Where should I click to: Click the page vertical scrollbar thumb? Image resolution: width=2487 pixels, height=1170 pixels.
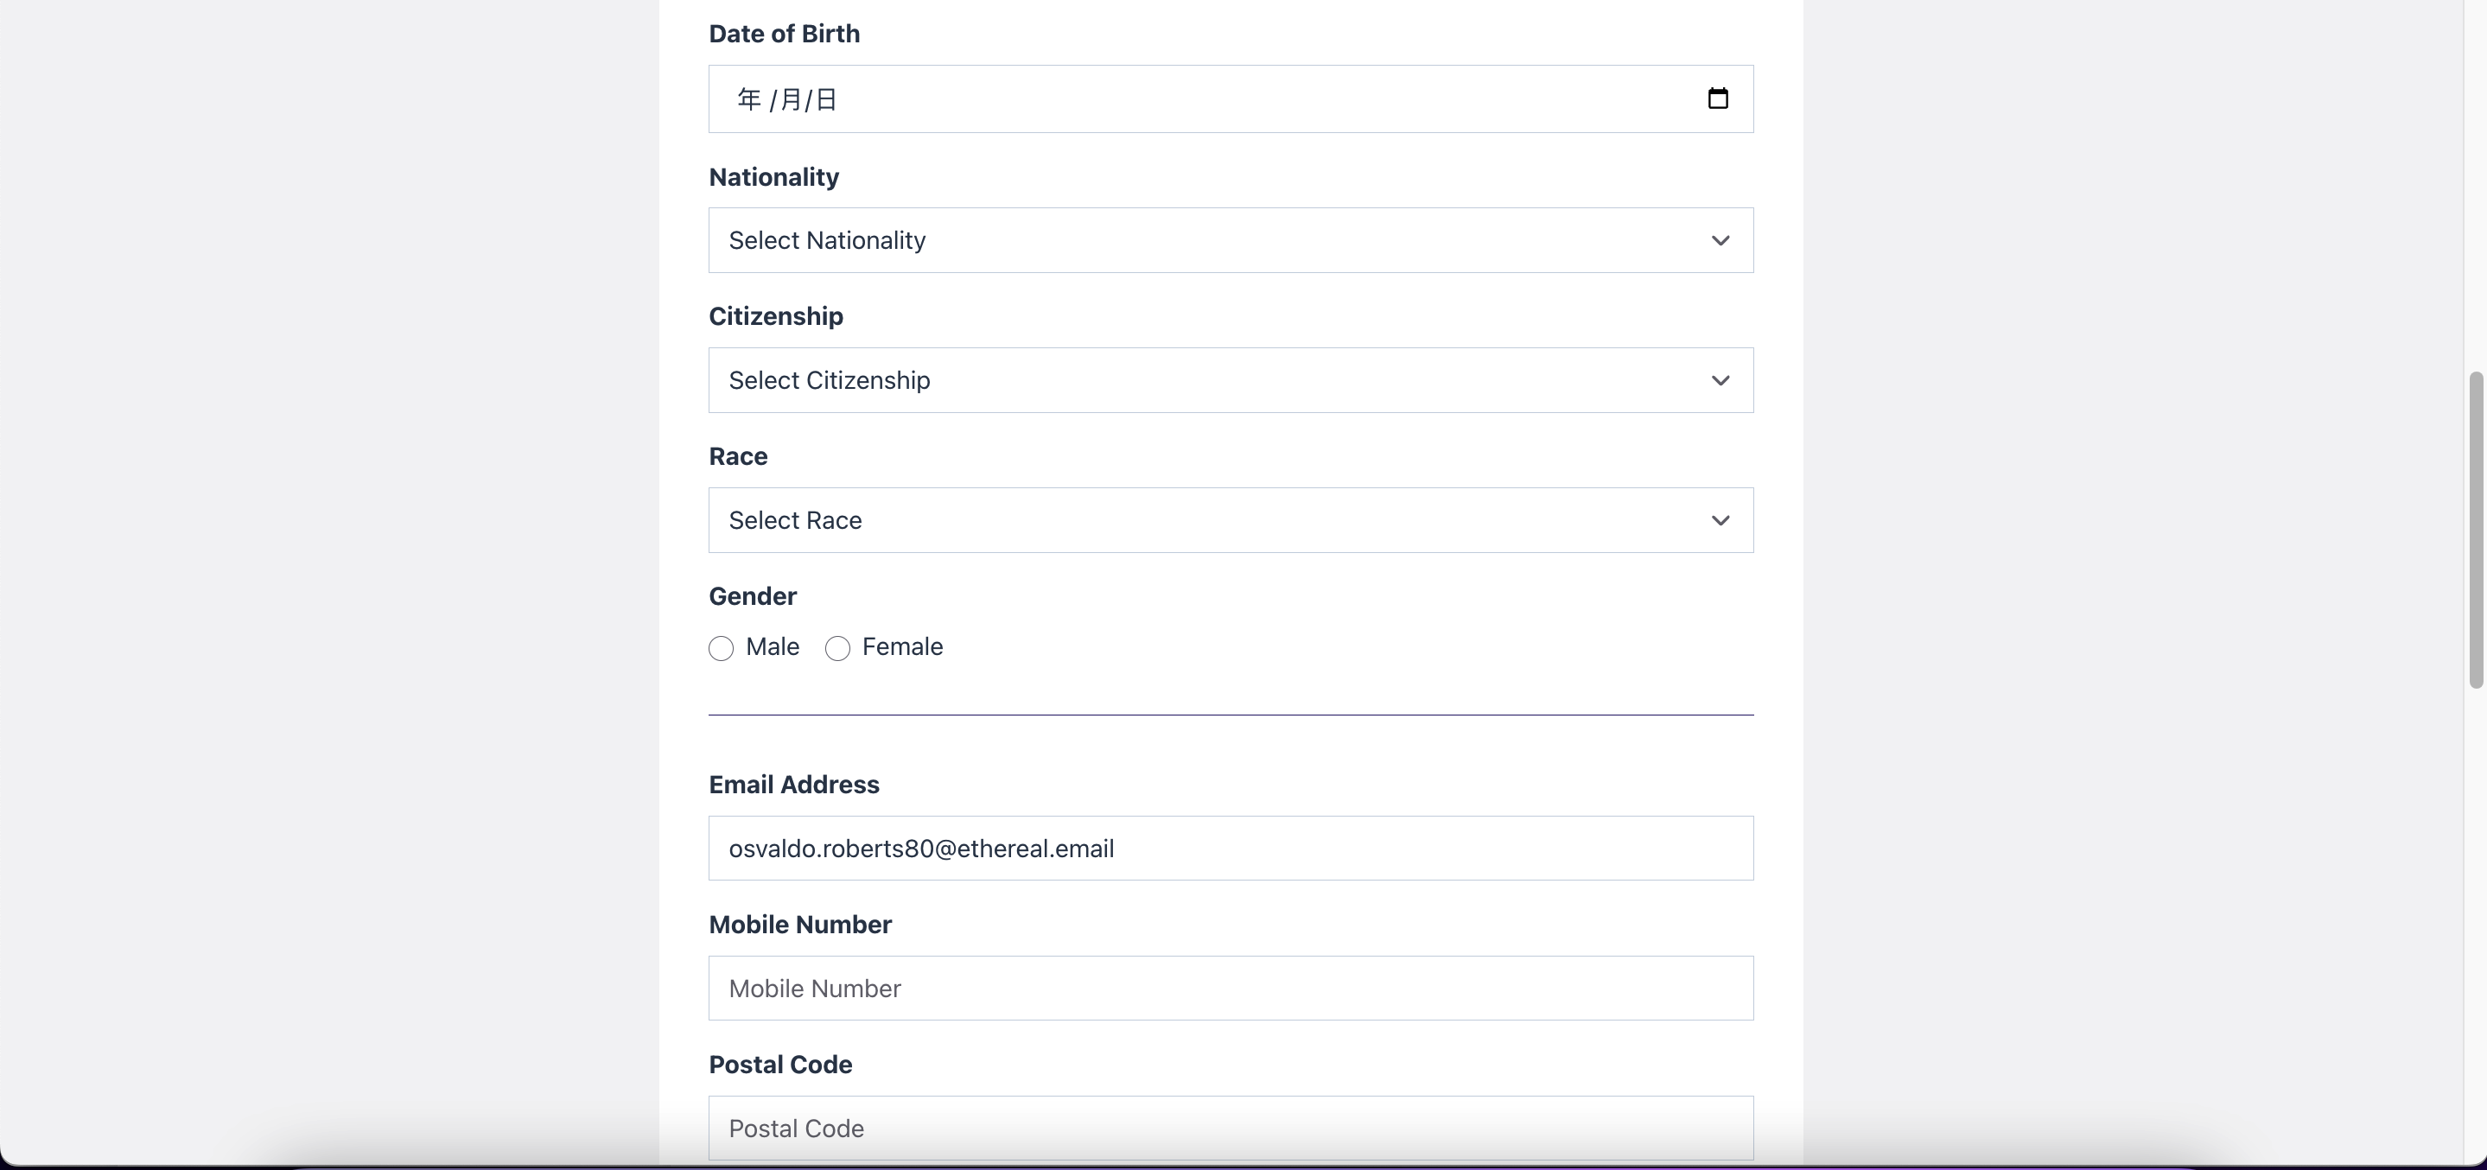(x=2476, y=529)
